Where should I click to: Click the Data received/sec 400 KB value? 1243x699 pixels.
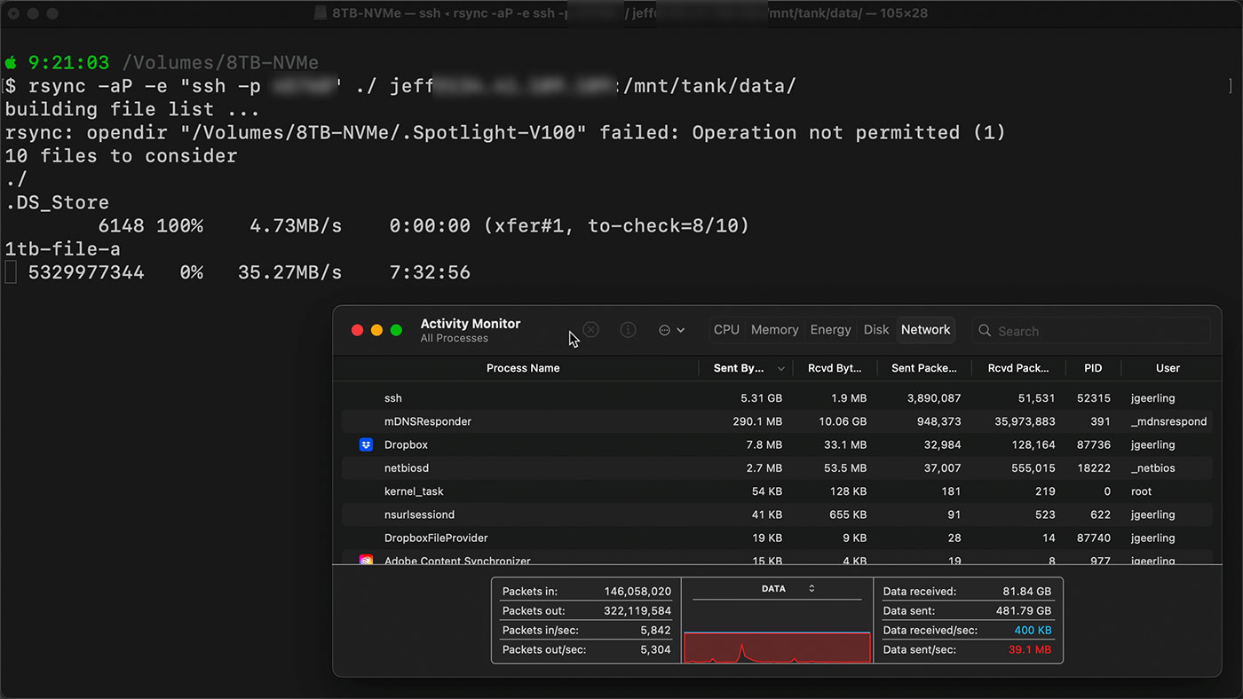[x=1033, y=630]
